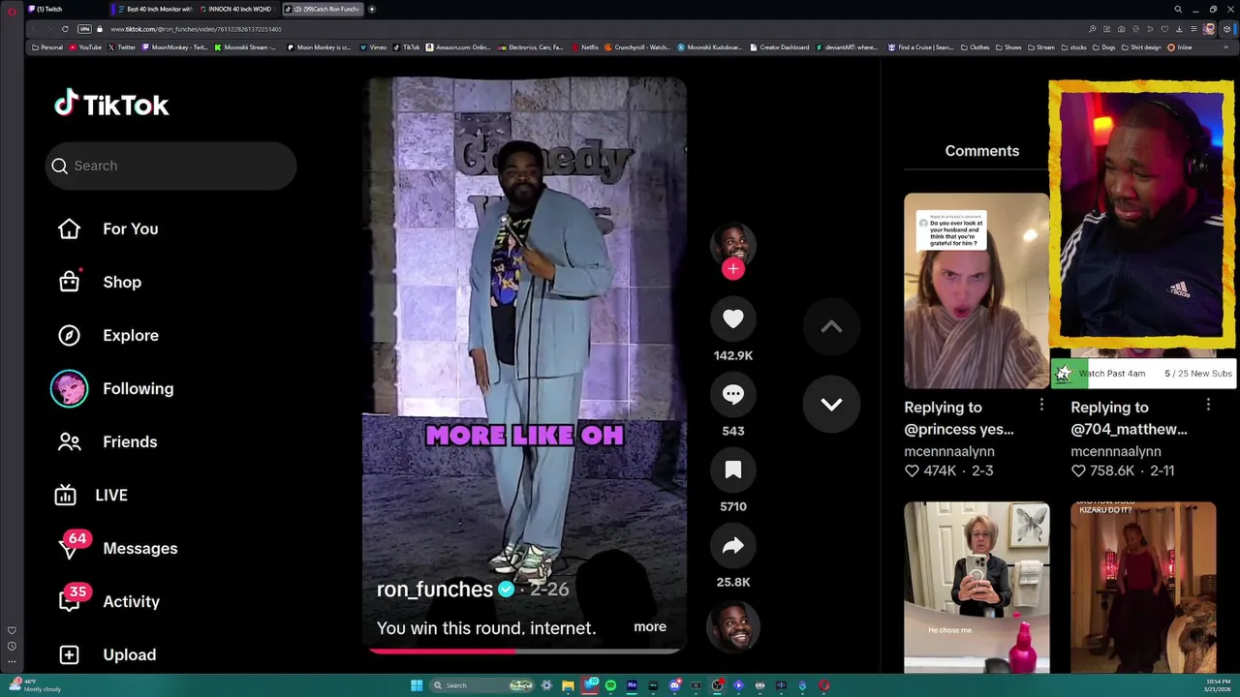Open the sound avatar below share count

733,626
